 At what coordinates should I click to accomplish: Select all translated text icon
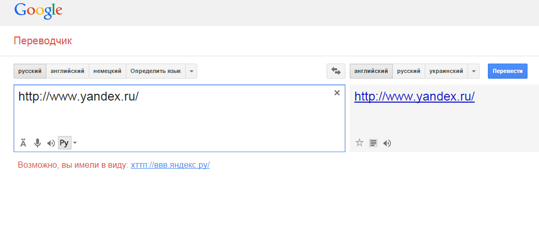click(373, 143)
